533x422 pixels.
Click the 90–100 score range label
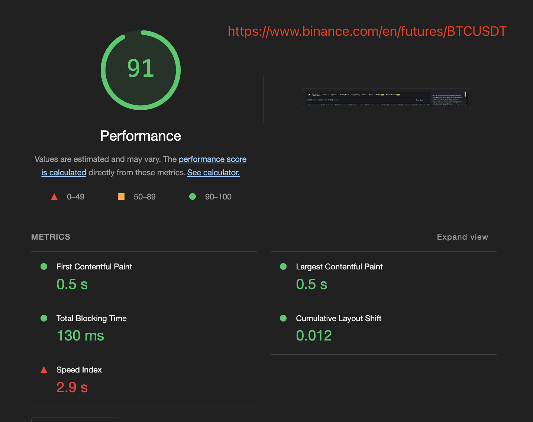pyautogui.click(x=218, y=196)
